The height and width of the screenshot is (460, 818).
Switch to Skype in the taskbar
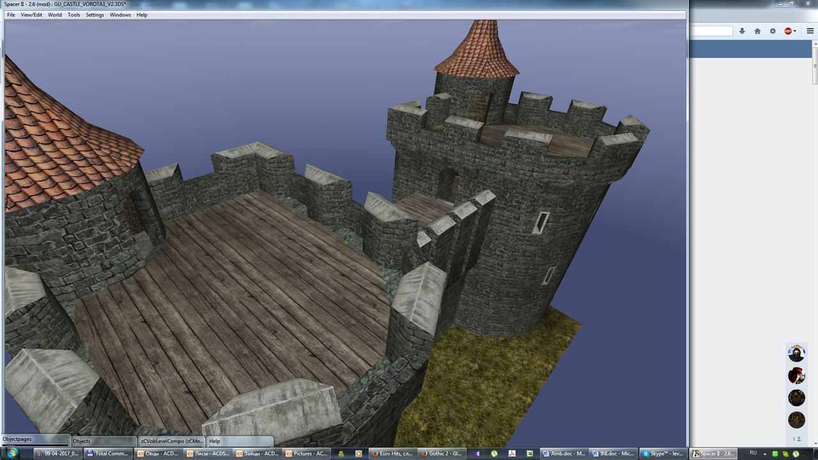coord(663,454)
